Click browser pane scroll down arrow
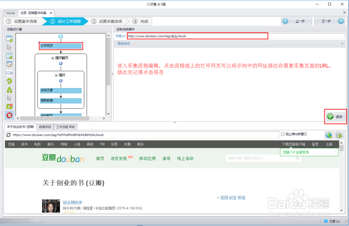This screenshot has height=226, width=349. point(341,210)
